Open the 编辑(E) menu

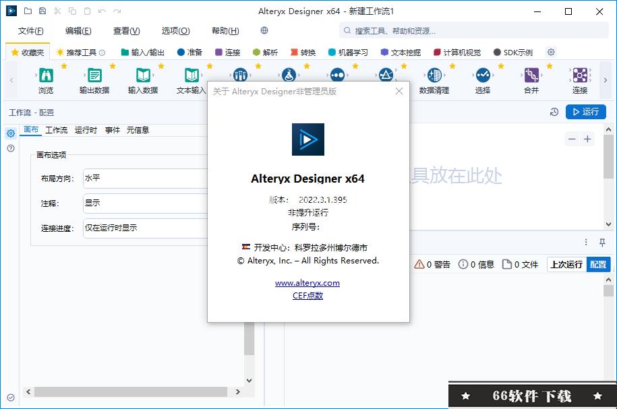pos(78,31)
